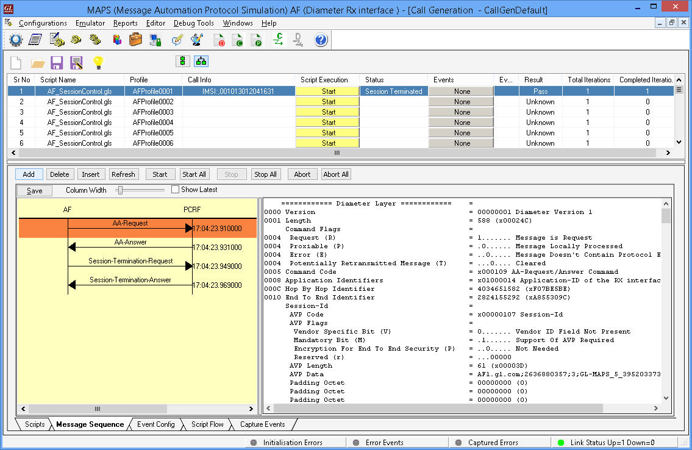Toggle the Show Latest checkbox
692x450 pixels.
tap(175, 189)
